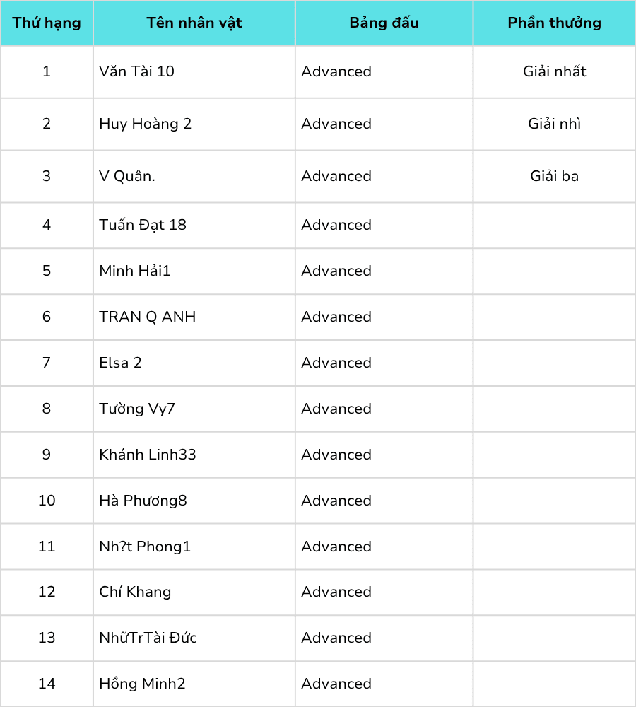This screenshot has width=636, height=707.
Task: Click the "Bảng đấu" column header
Action: tap(384, 23)
